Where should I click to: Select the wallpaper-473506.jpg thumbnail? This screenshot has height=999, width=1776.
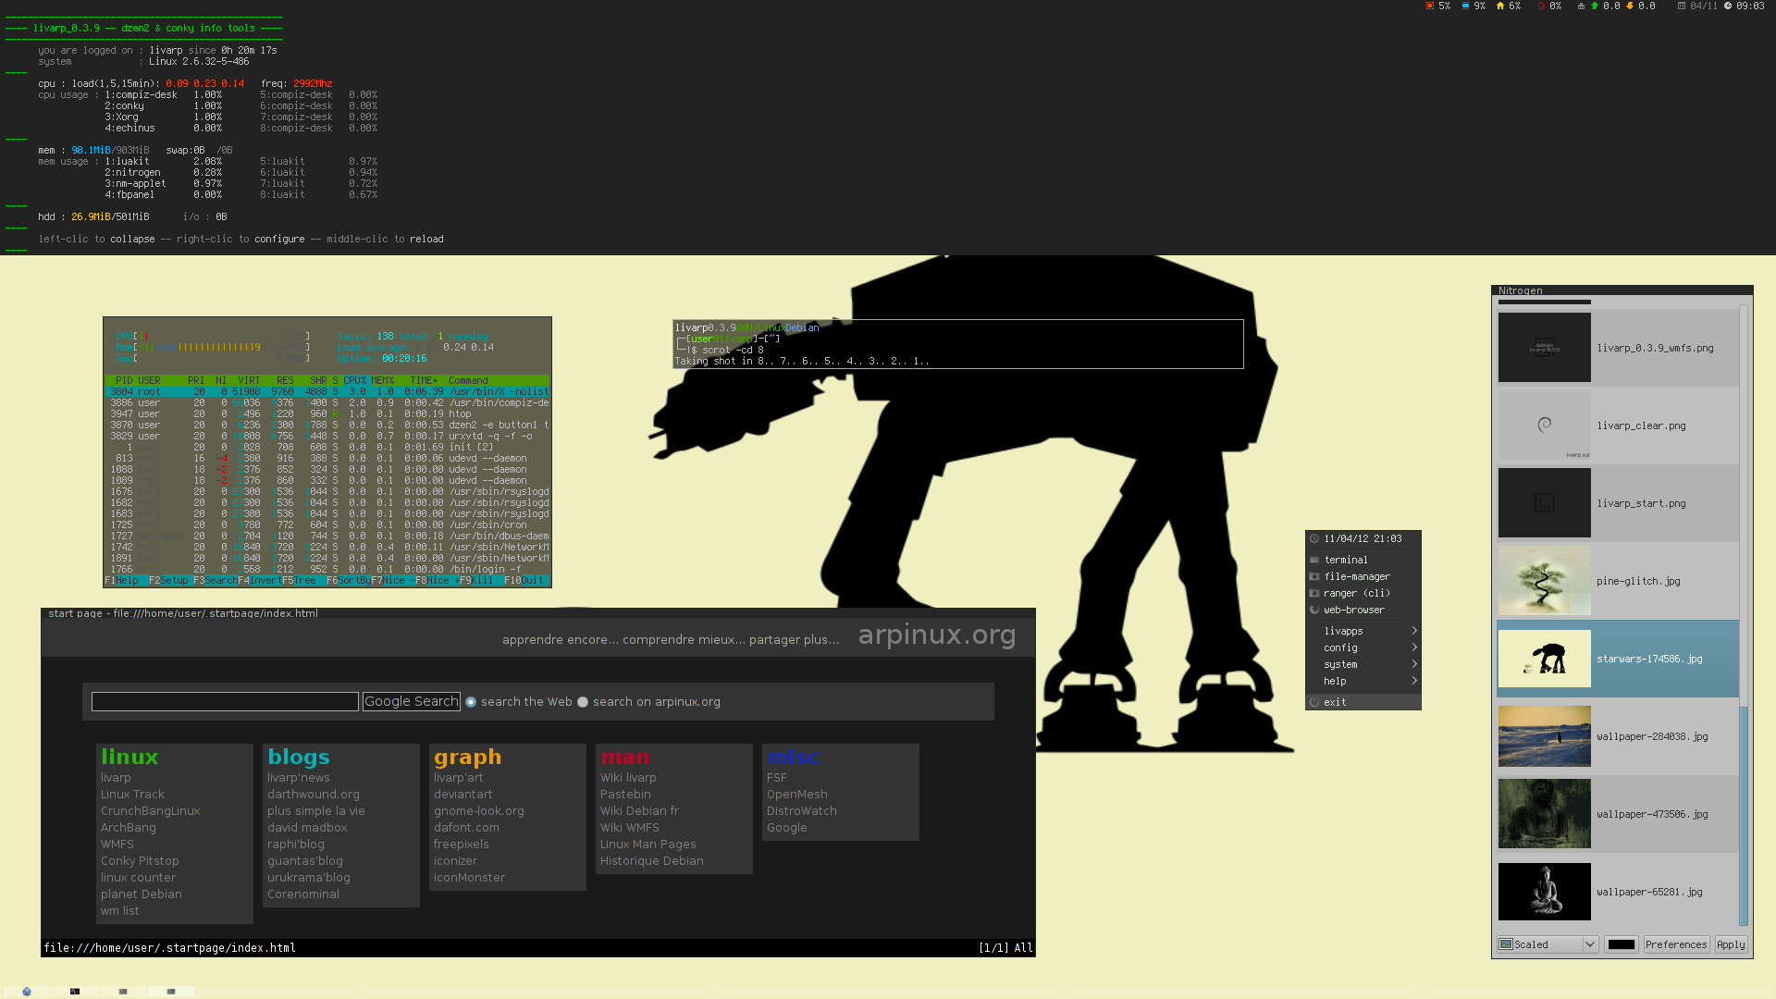point(1544,814)
